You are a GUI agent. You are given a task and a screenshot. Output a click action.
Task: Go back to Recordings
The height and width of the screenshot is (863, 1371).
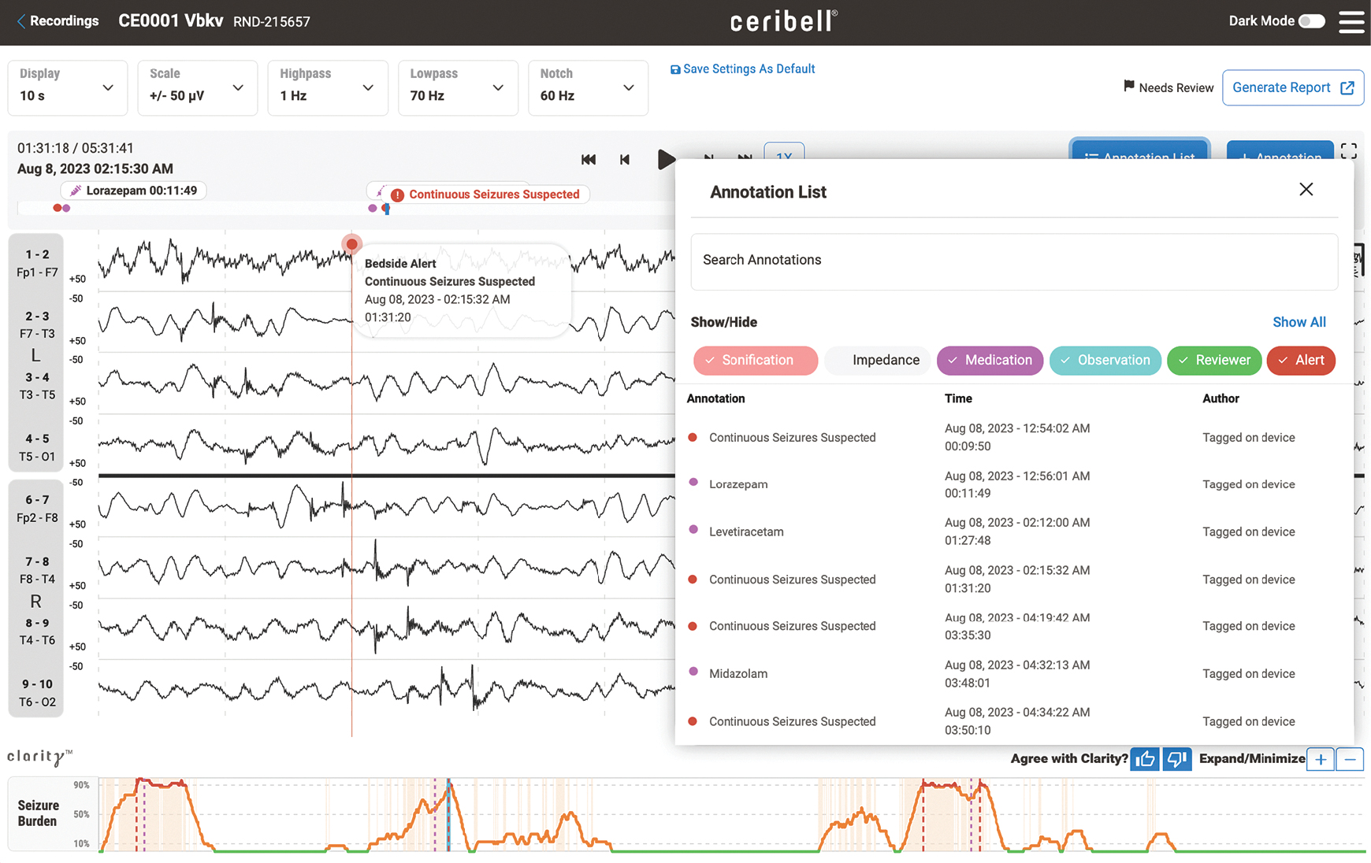58,21
